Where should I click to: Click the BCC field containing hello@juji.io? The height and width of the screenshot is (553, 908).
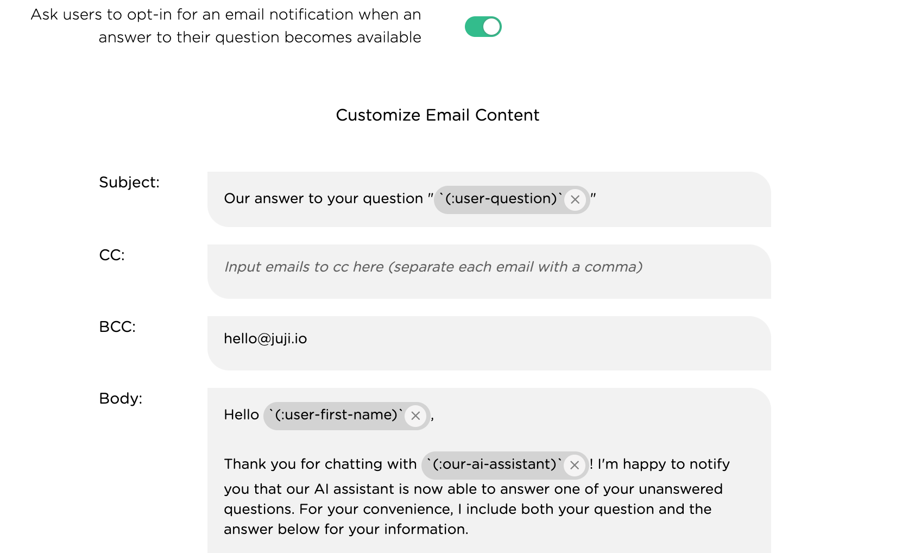click(x=489, y=343)
